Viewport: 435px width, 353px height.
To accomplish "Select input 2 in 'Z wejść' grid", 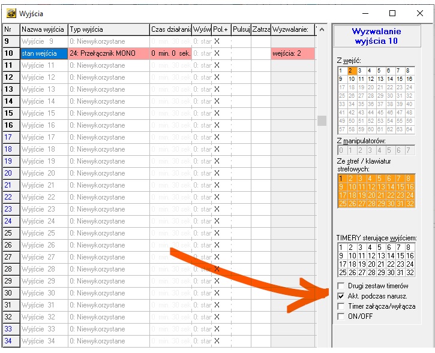I will point(352,71).
